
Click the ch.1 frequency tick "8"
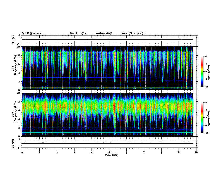point(19,55)
